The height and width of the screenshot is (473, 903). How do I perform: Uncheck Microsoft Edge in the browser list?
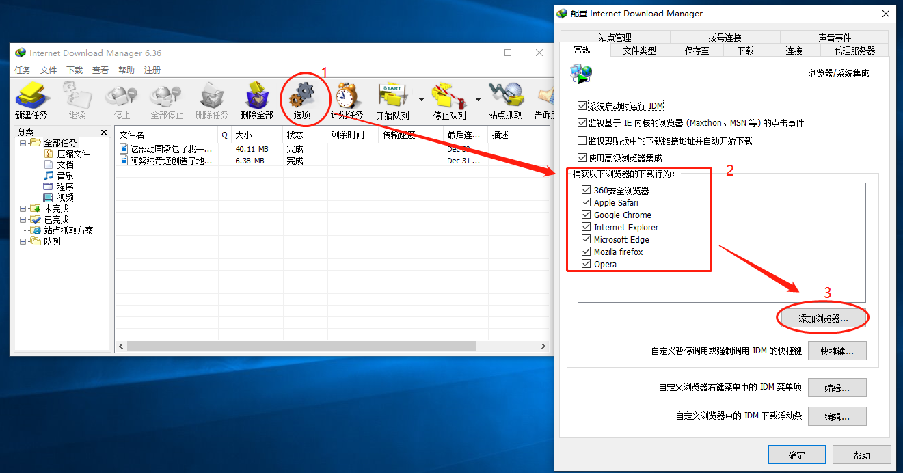click(586, 239)
